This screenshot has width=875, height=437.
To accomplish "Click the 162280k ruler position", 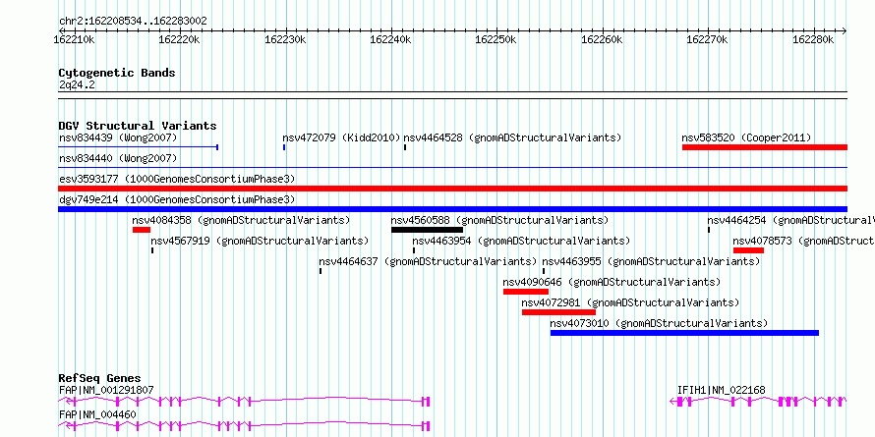I will click(813, 39).
